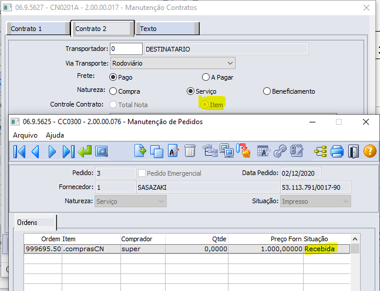Click Data Pedido date field
The width and height of the screenshot is (380, 291).
[301, 173]
